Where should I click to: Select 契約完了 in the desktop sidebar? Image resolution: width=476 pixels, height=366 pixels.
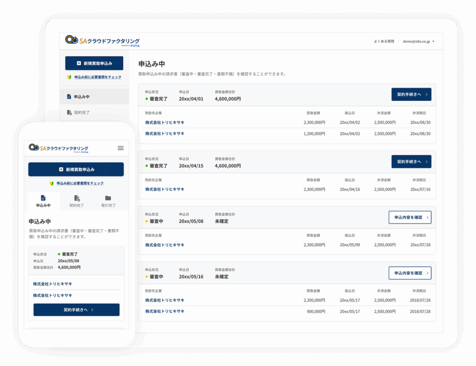94,113
